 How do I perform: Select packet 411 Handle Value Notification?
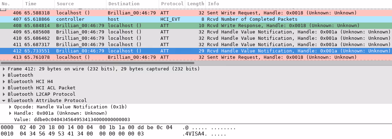(196, 44)
